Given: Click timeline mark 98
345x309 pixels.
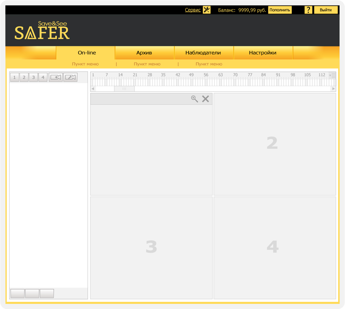Looking at the screenshot, I should click(x=293, y=75).
